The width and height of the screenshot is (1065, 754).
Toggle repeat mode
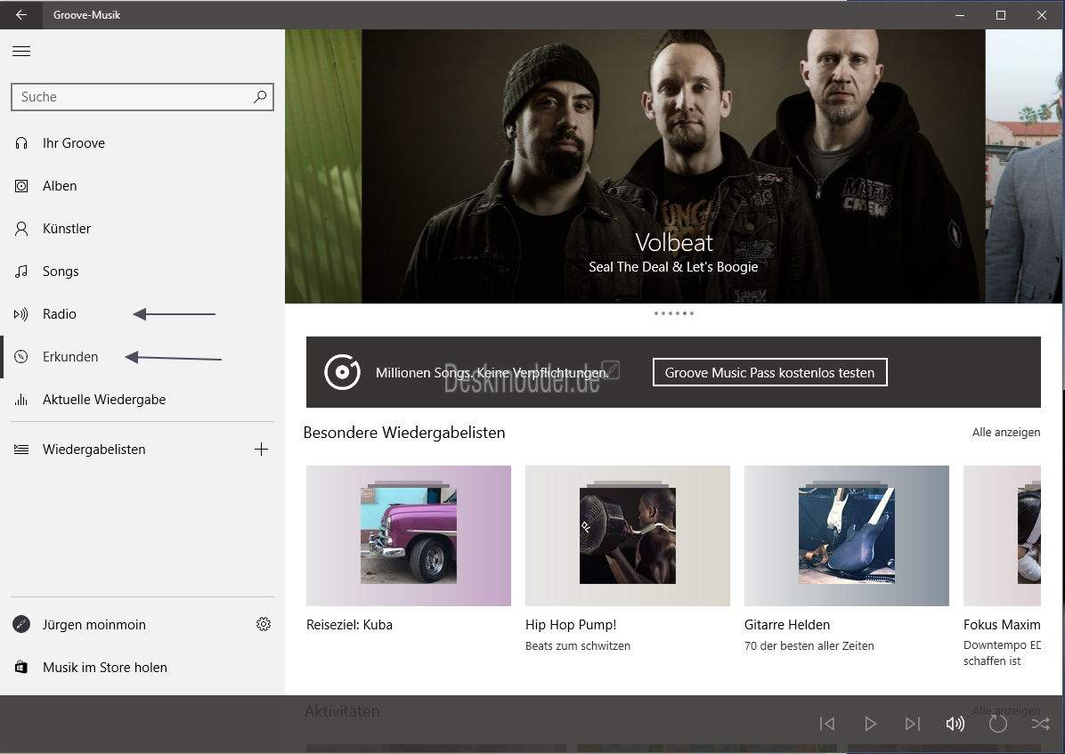pos(997,724)
